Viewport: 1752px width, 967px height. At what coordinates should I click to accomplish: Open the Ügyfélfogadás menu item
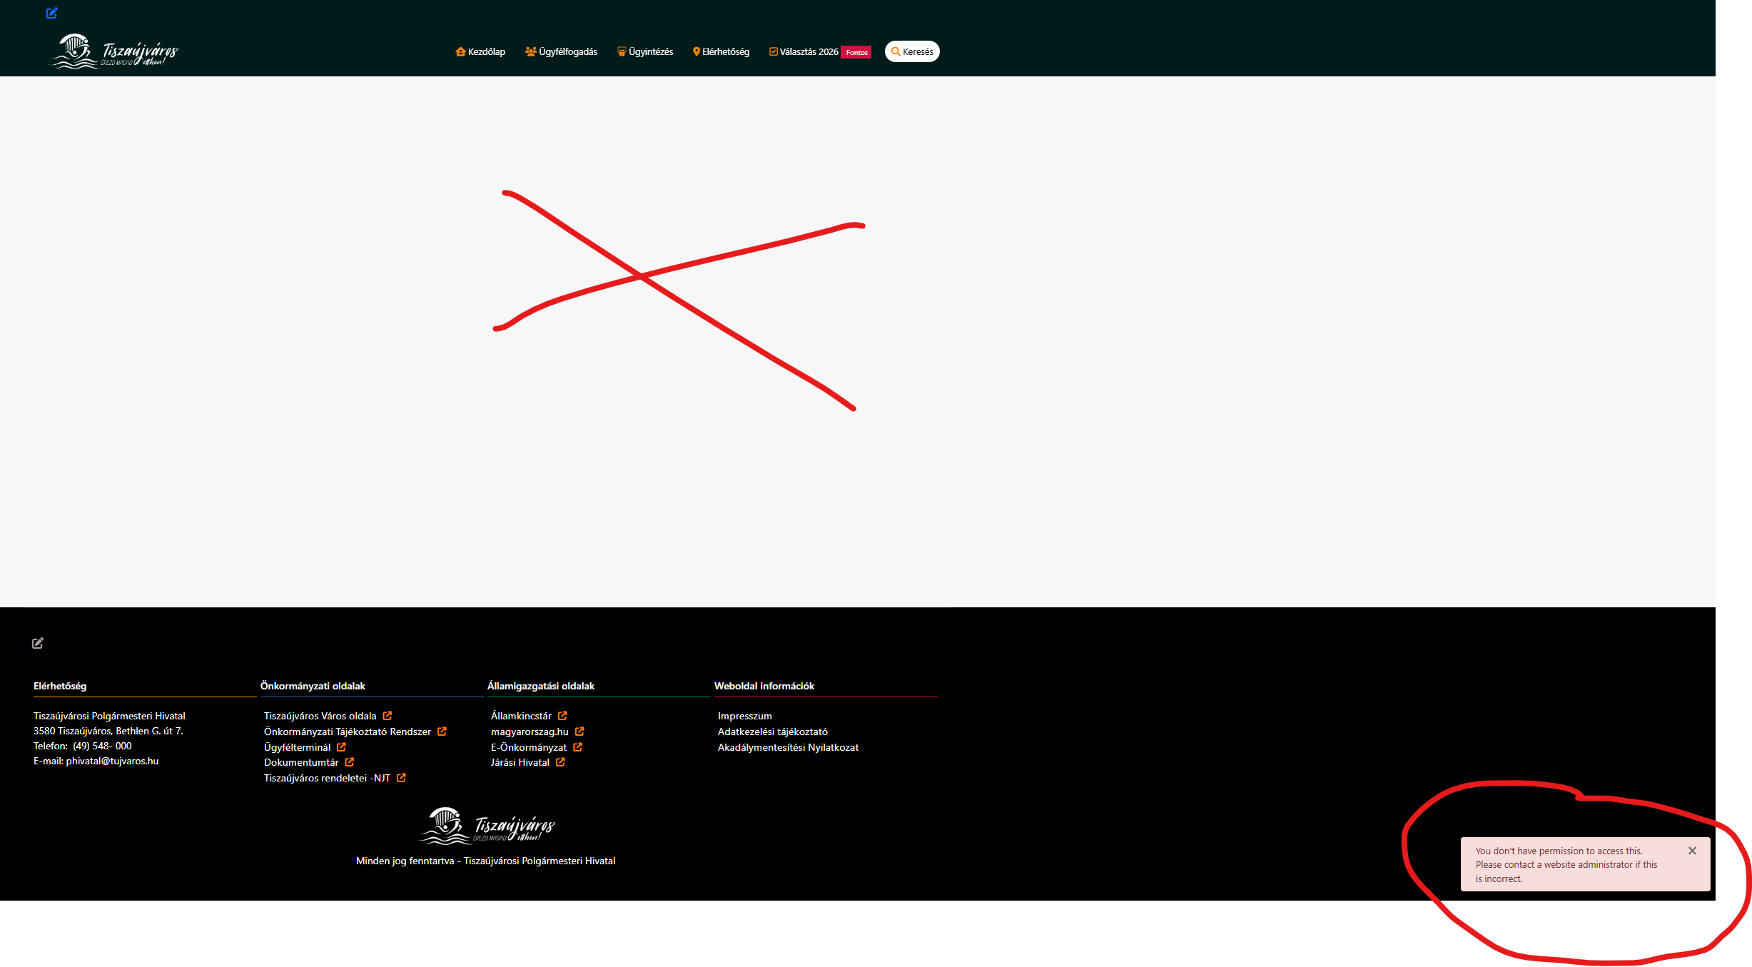(561, 52)
